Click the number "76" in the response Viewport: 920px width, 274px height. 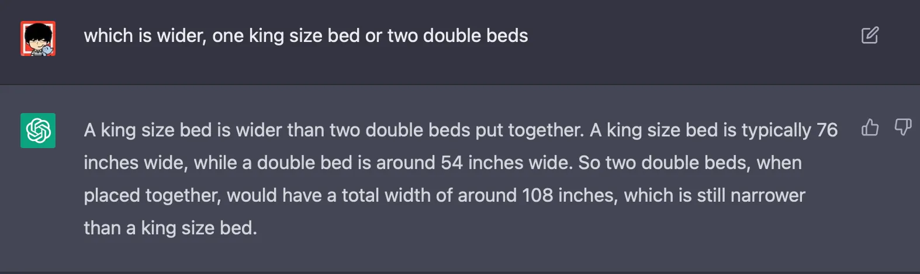827,130
